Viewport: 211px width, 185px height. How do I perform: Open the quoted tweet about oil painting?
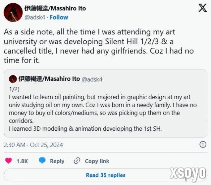[x=105, y=104]
